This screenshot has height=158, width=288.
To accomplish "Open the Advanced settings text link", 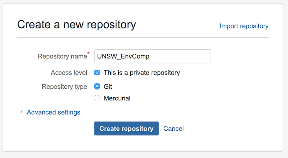I will pos(54,112).
